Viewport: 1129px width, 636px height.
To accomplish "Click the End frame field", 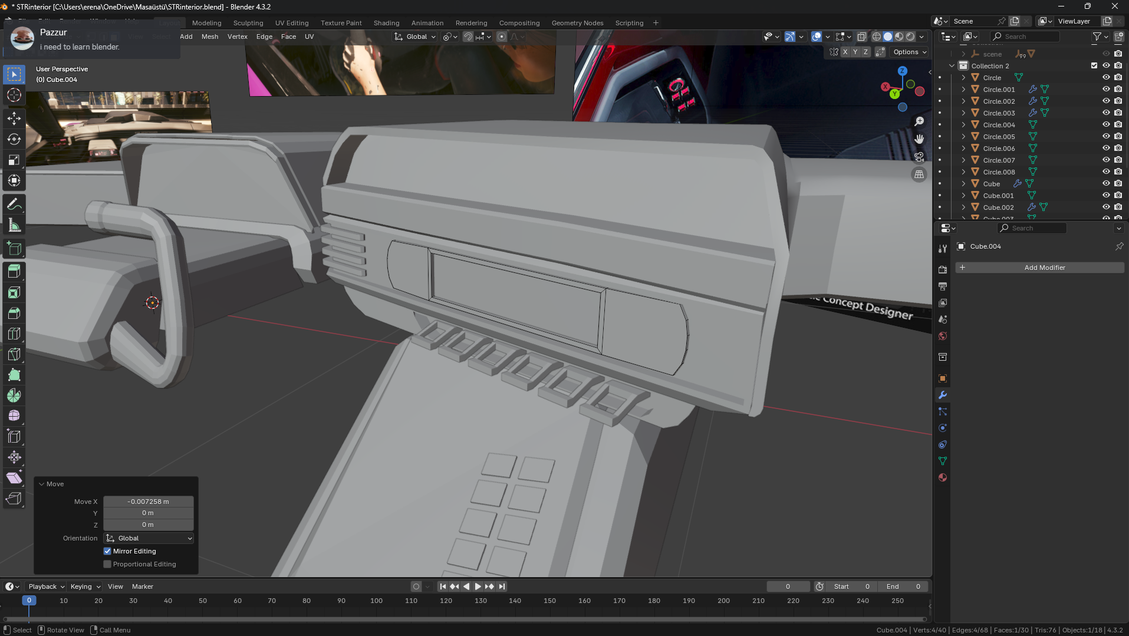I will (903, 586).
